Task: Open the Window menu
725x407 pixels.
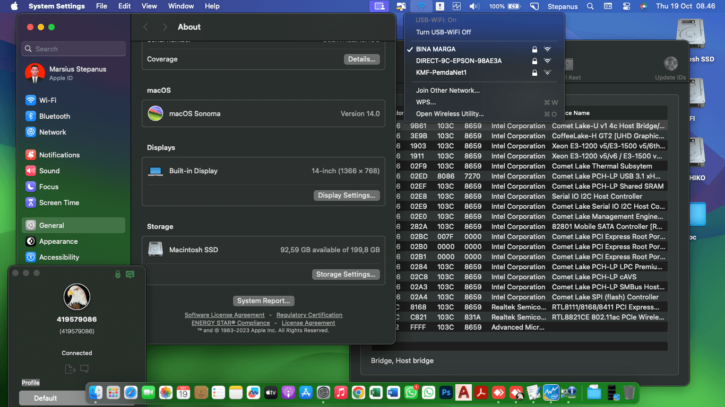Action: coord(180,6)
